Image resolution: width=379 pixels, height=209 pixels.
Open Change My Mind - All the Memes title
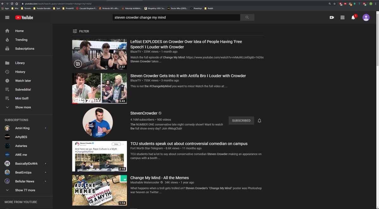coord(159,178)
